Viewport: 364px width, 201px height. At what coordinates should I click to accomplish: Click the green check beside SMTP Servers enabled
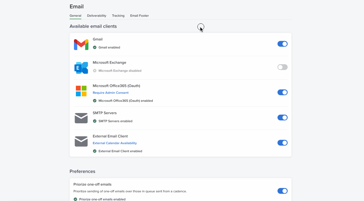coord(95,121)
